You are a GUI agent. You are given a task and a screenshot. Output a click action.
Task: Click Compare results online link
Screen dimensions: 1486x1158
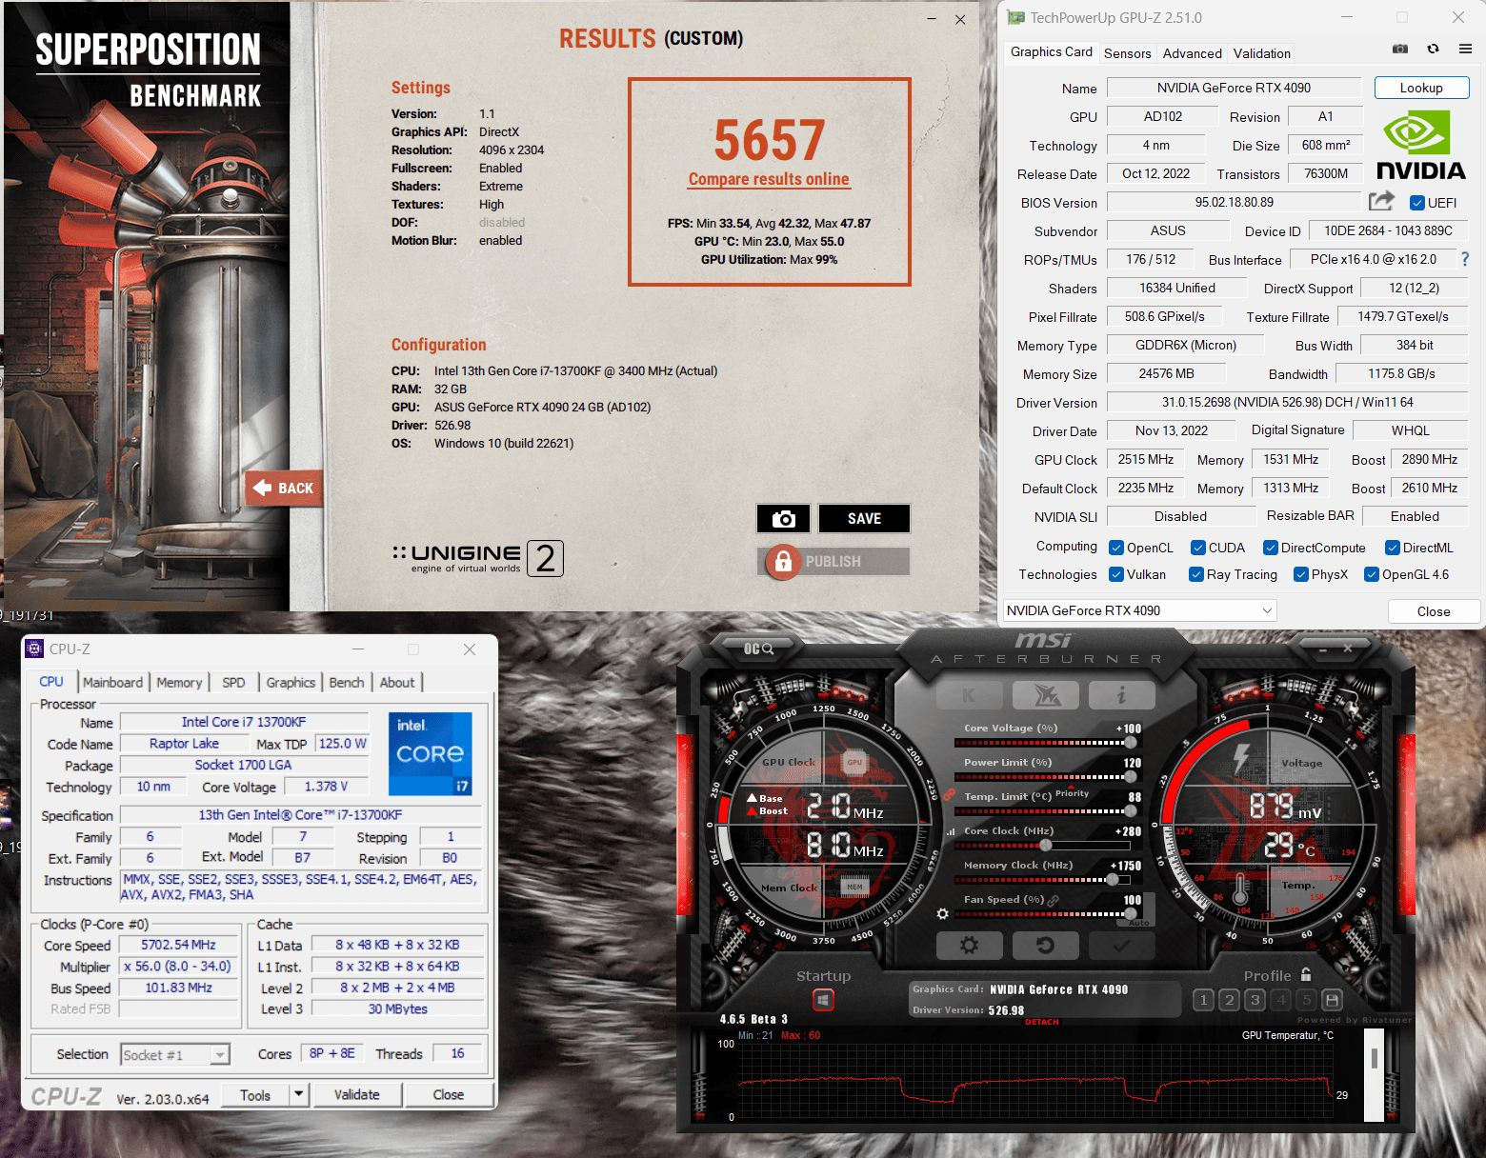click(769, 179)
